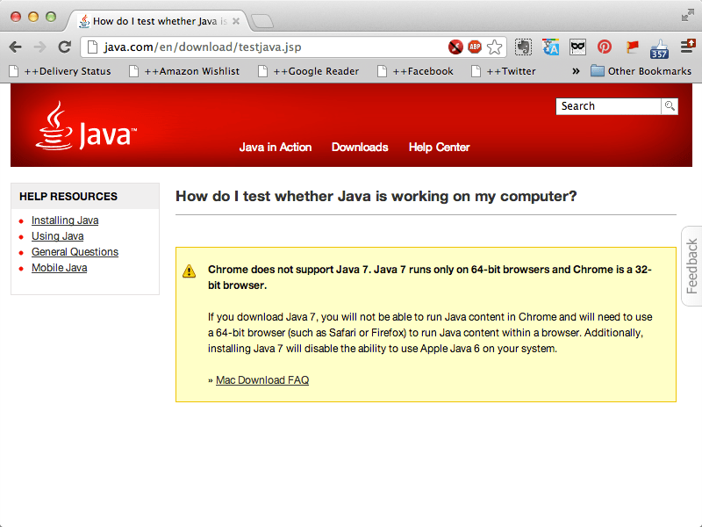This screenshot has height=527, width=702.
Task: Open the Pinterest extension icon
Action: point(605,47)
